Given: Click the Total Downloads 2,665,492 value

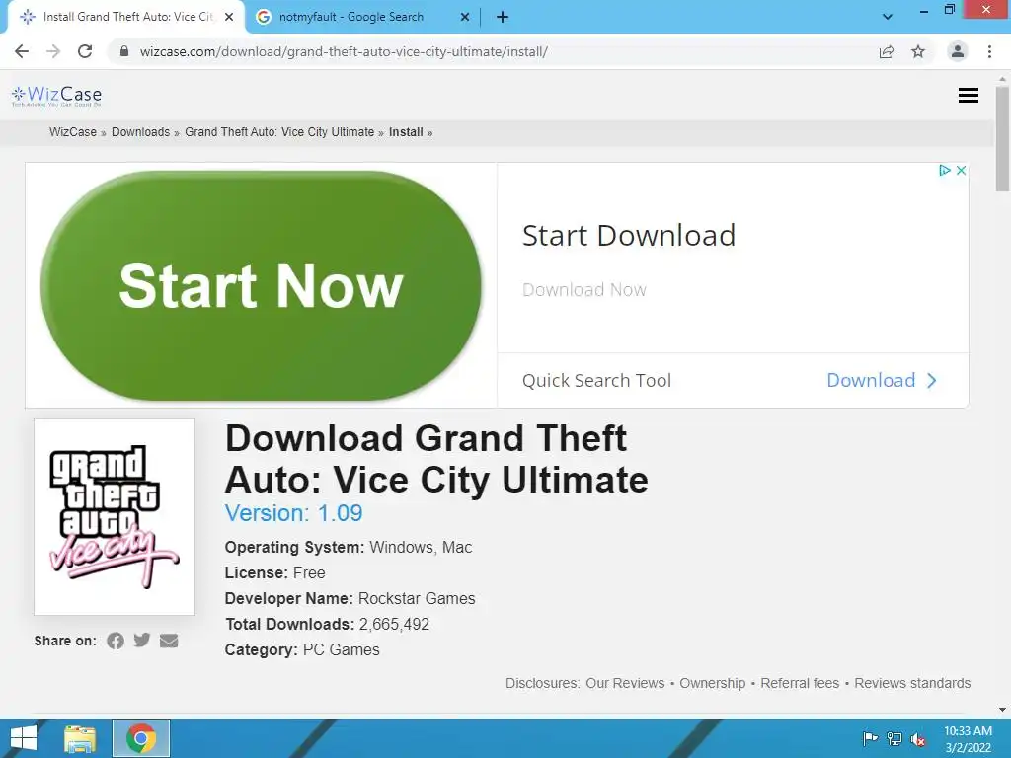Looking at the screenshot, I should tap(394, 624).
